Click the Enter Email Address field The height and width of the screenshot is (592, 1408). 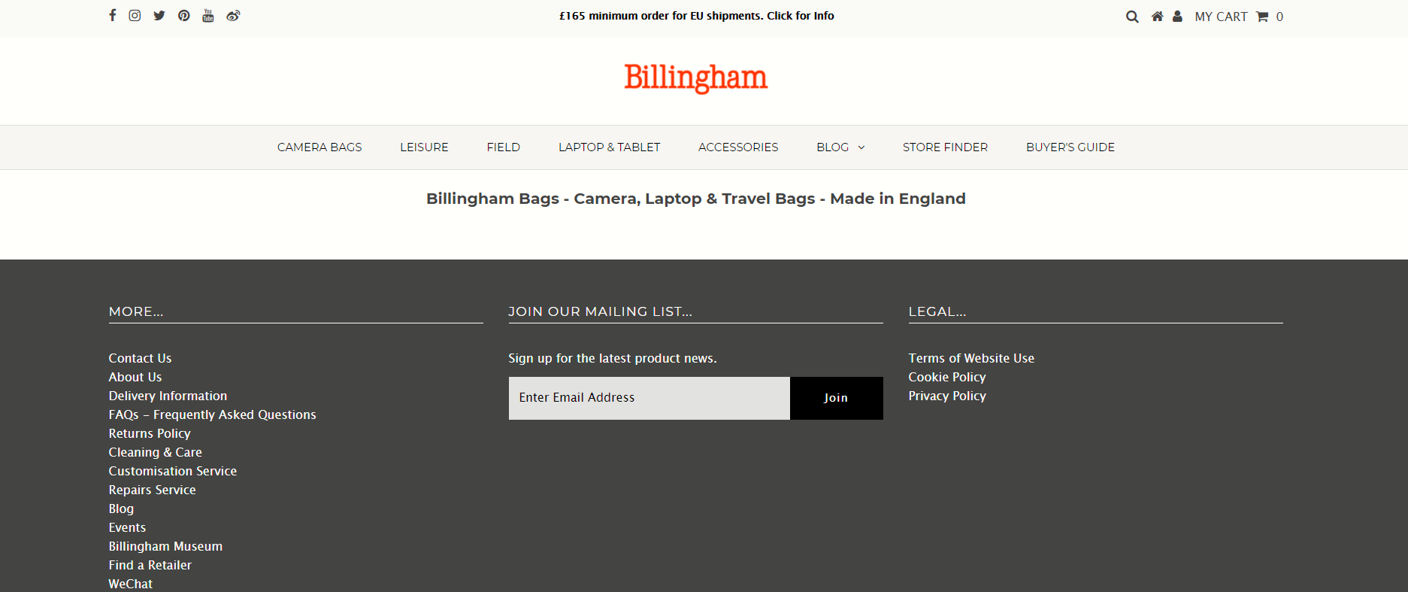click(649, 398)
